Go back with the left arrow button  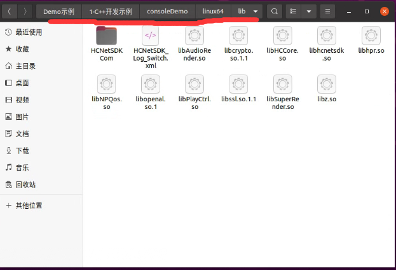pos(10,11)
